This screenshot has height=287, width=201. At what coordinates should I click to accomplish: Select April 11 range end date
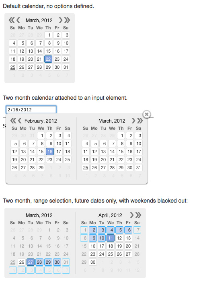coord(111,238)
